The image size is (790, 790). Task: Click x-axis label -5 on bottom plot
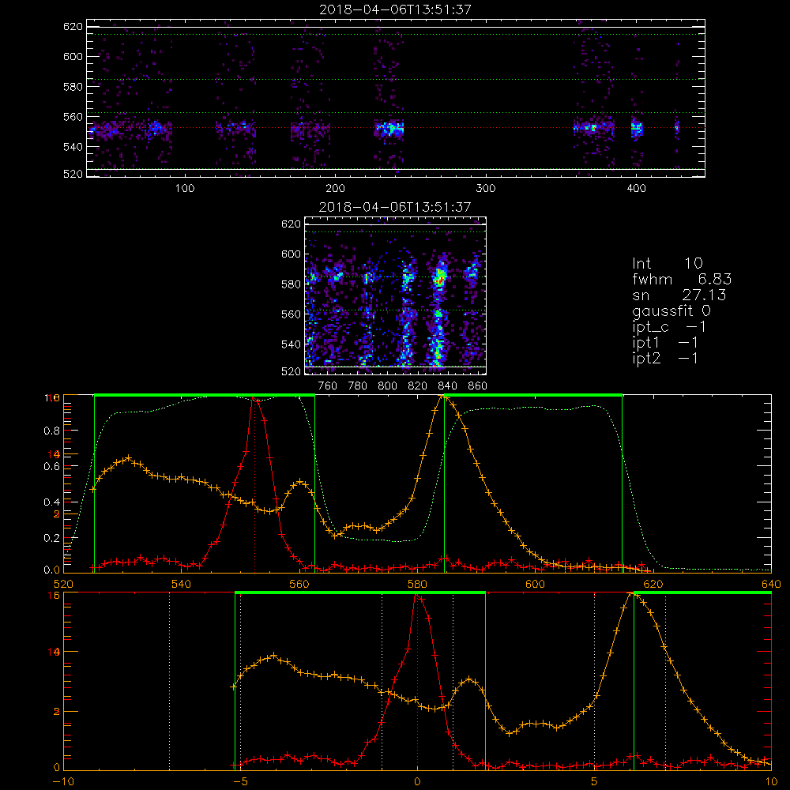[x=240, y=782]
